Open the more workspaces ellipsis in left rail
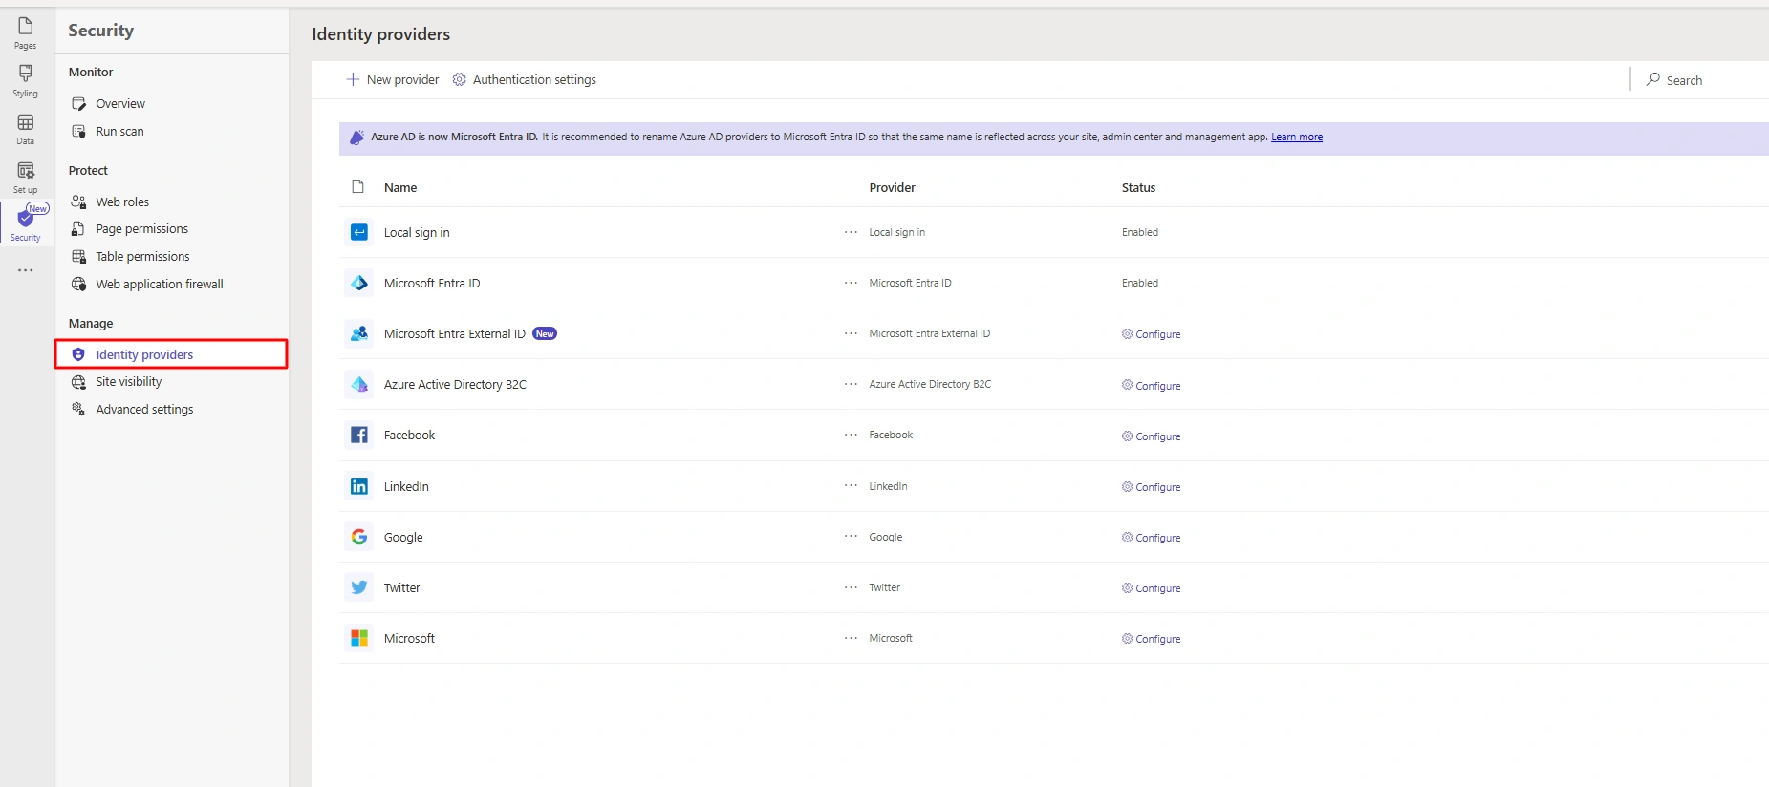 click(x=26, y=270)
